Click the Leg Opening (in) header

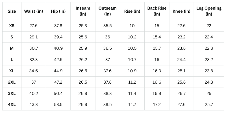[x=209, y=11]
